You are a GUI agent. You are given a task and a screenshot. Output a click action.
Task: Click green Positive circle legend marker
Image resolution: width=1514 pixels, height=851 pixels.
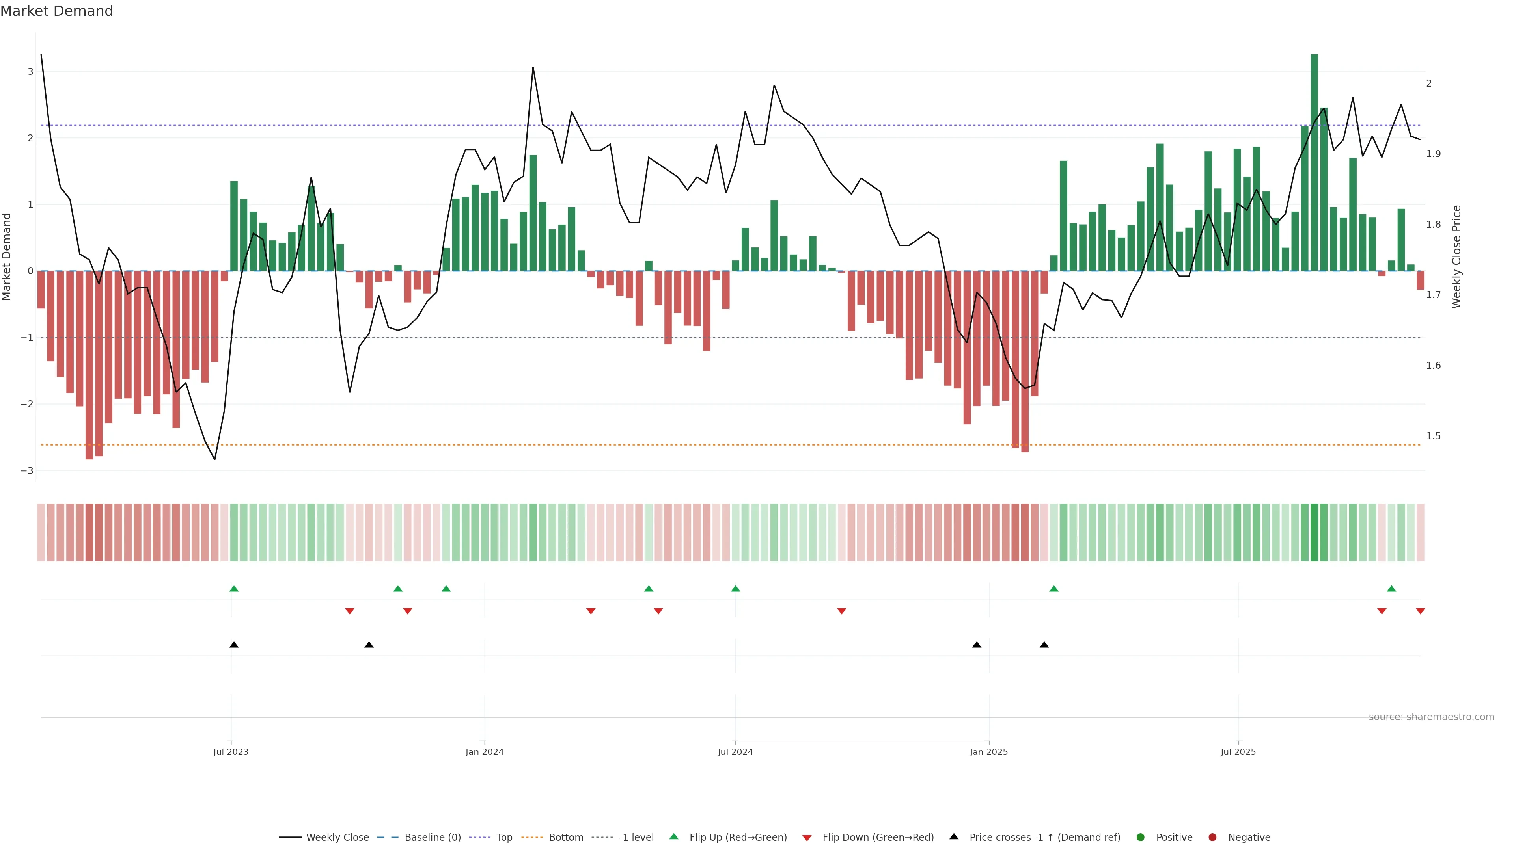click(x=1141, y=837)
